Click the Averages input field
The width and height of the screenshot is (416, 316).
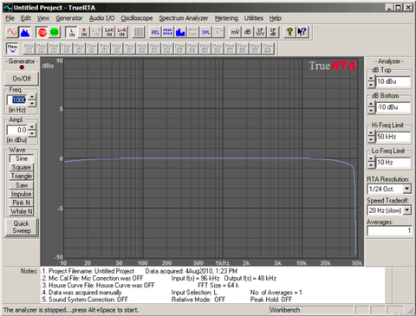(389, 230)
